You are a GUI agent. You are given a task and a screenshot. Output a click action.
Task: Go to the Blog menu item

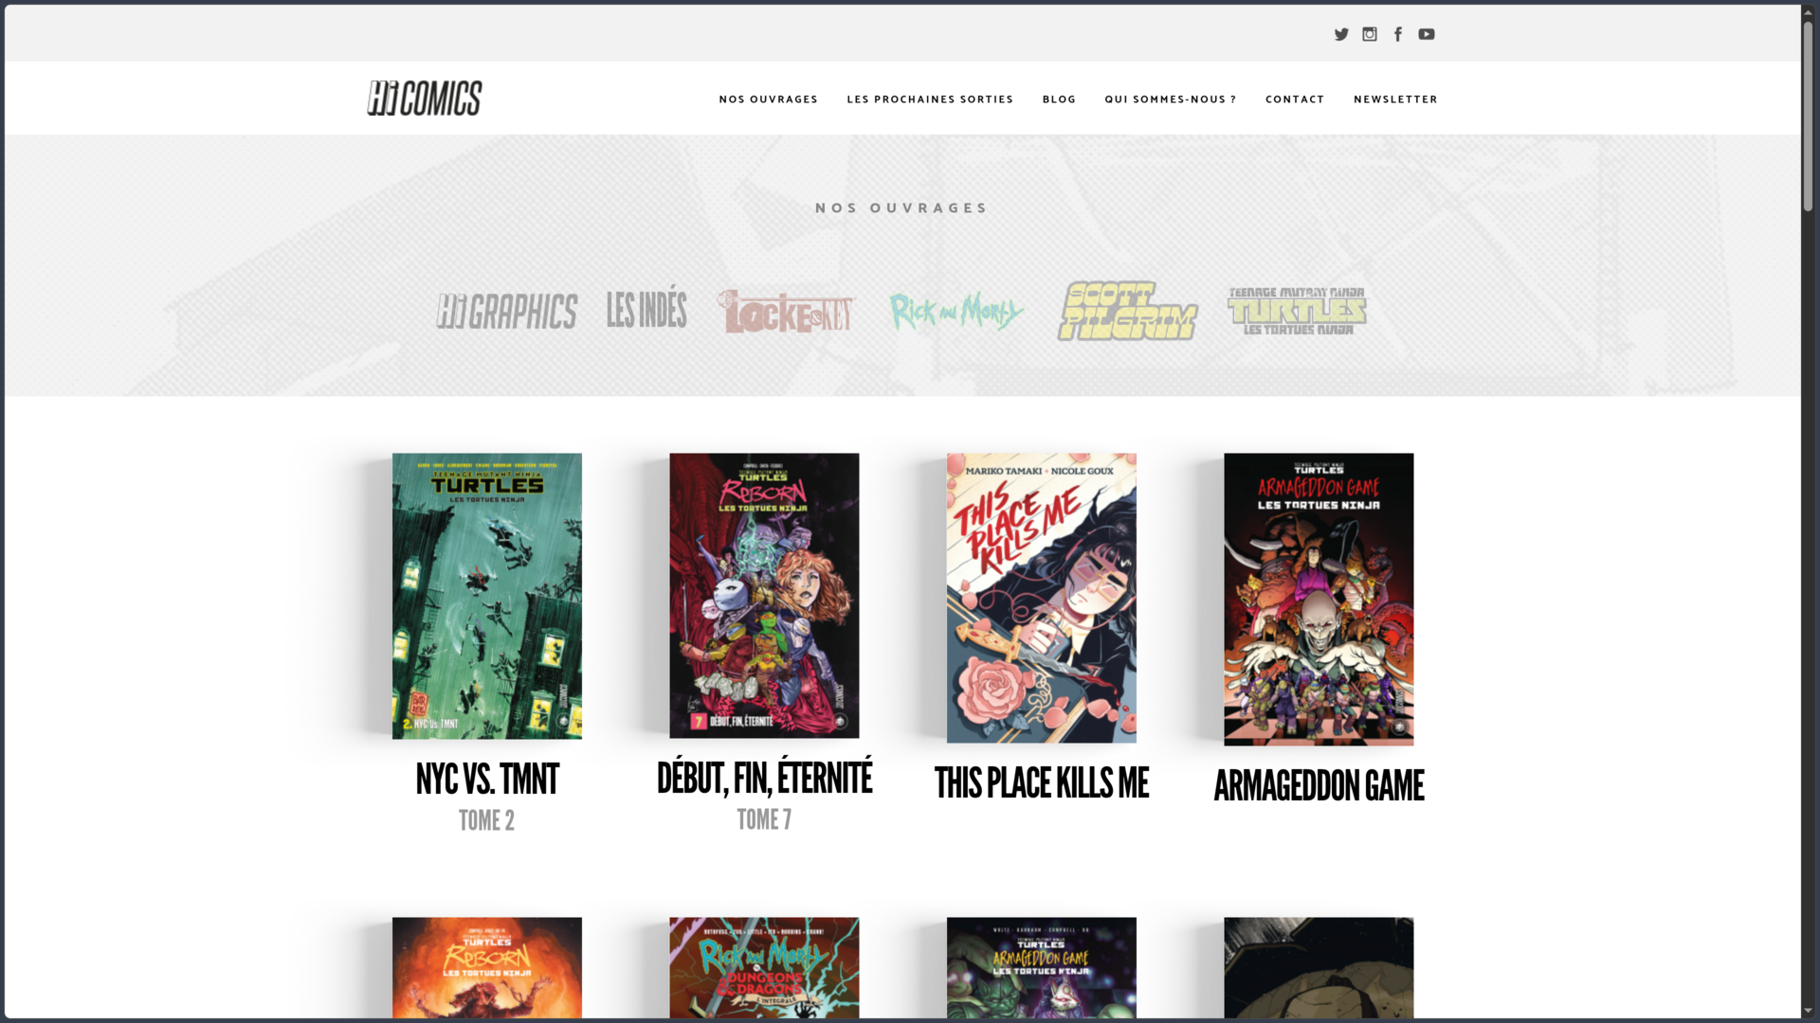(1059, 99)
